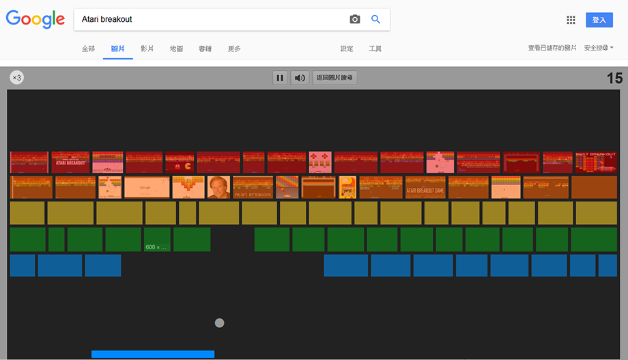Click the Google homepage thumbnail brick

coord(147,187)
